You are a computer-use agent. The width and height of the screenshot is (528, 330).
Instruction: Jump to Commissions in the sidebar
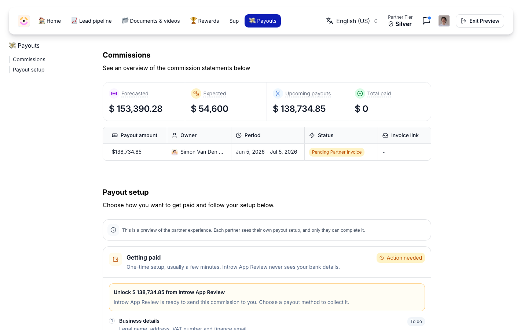coord(29,59)
